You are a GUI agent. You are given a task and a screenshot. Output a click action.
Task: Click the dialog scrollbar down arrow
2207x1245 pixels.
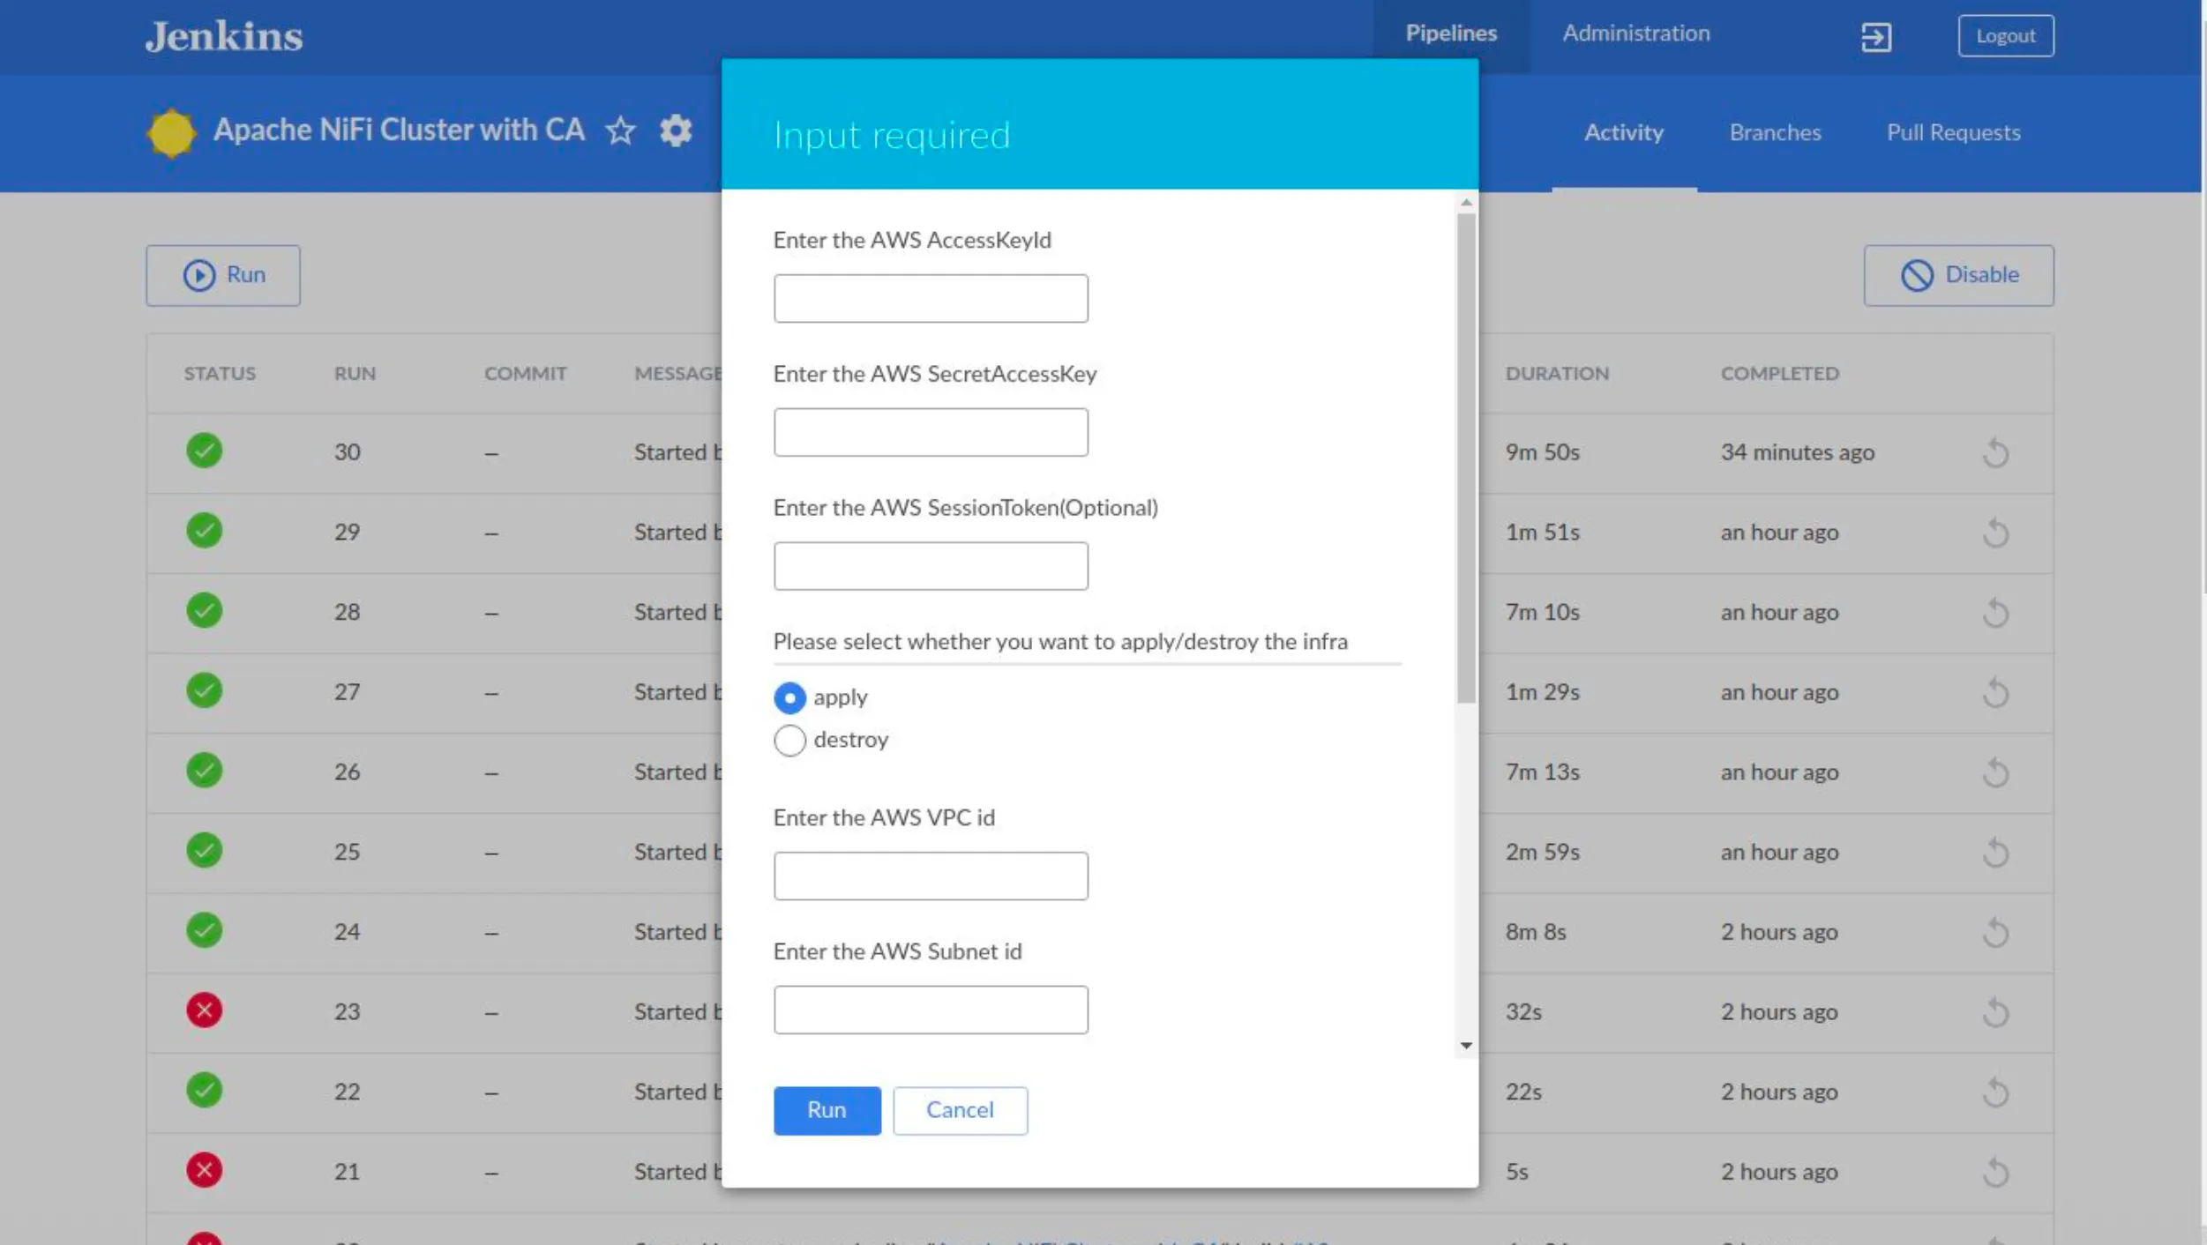[x=1466, y=1046]
